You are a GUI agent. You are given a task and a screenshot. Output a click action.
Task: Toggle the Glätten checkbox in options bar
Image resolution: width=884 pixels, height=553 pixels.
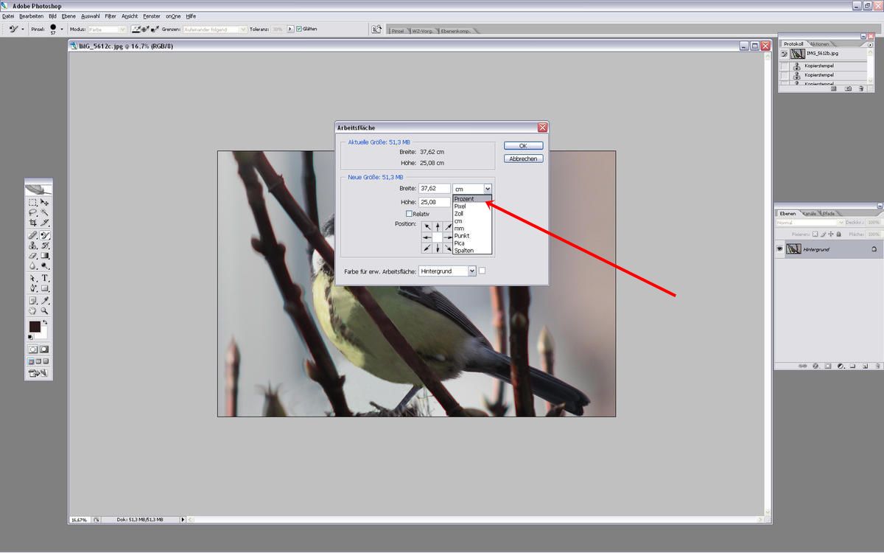pyautogui.click(x=299, y=29)
